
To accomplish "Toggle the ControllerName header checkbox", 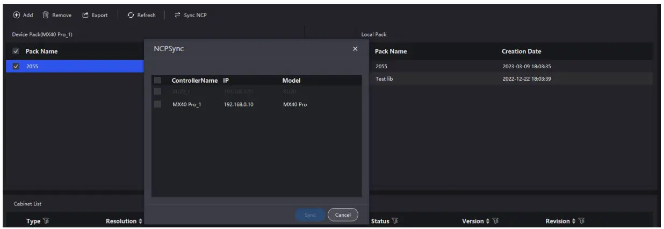I will [157, 81].
